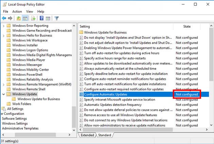This screenshot has width=214, height=144.
Task: Open the View menu
Action: tap(30, 12)
